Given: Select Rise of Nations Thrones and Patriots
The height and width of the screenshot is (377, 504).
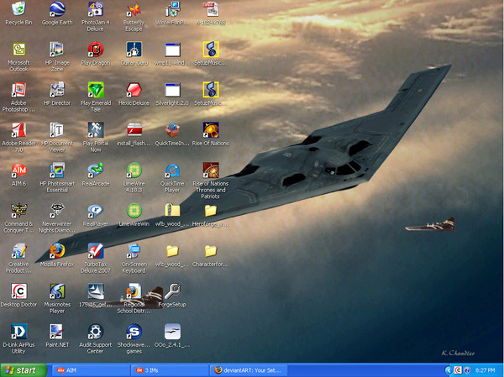Looking at the screenshot, I should [x=211, y=170].
